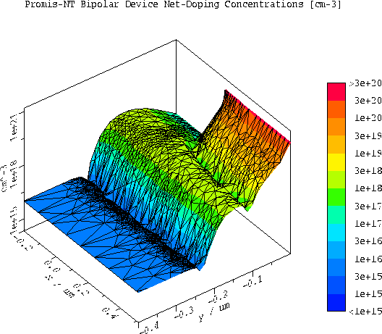Click the legend label '3e+17'
The width and height of the screenshot is (382, 334).
(368, 206)
